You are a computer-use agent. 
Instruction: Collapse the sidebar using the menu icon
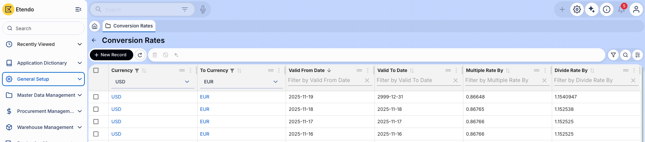coord(78,9)
